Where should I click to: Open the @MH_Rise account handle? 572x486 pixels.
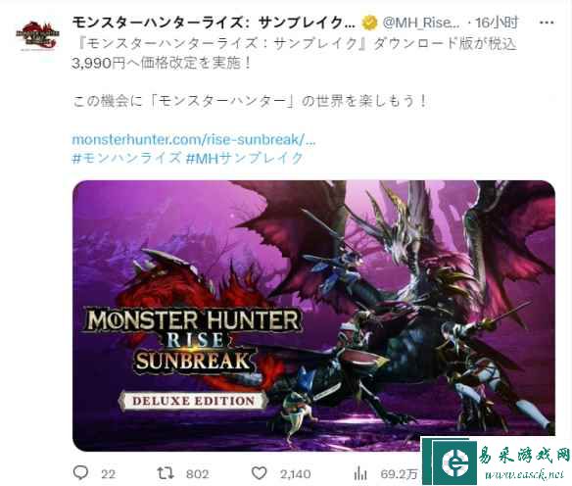click(x=420, y=23)
